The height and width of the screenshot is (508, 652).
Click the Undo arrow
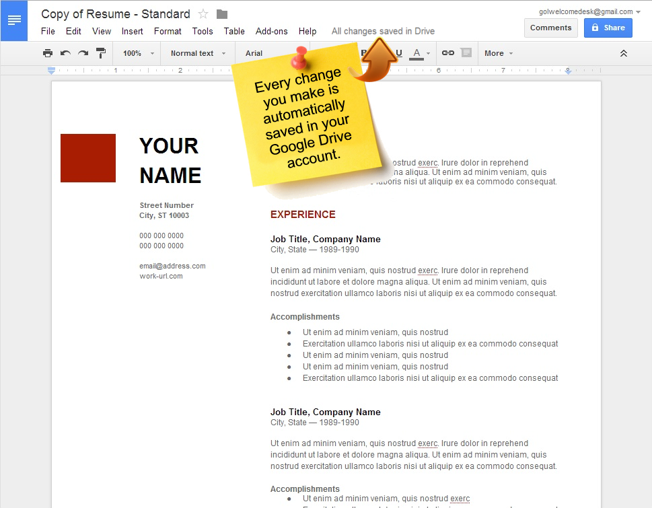click(65, 53)
